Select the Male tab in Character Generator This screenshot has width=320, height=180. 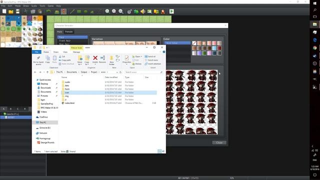click(59, 31)
